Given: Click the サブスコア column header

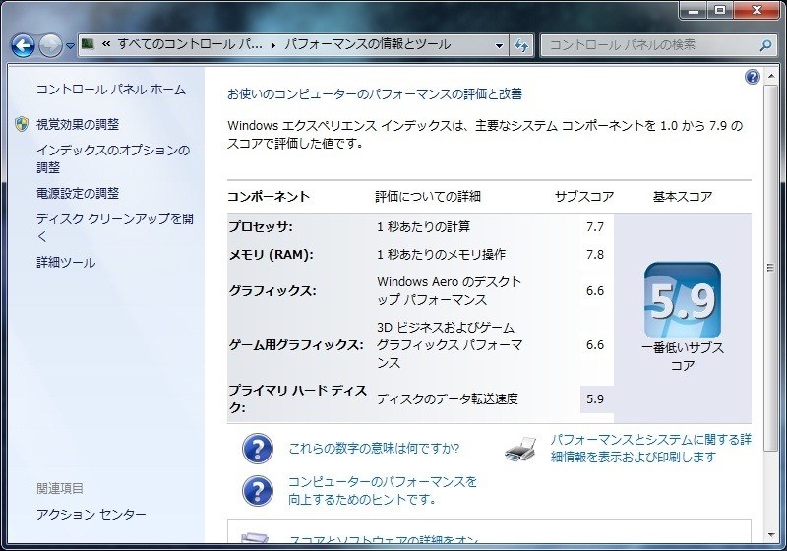Looking at the screenshot, I should pyautogui.click(x=584, y=196).
